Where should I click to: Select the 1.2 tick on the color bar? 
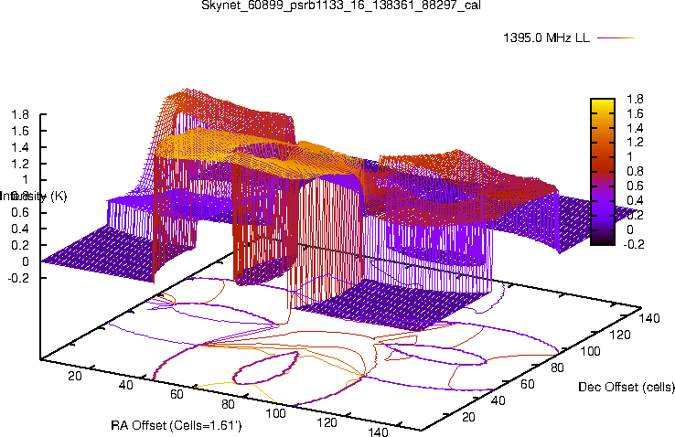tap(635, 142)
